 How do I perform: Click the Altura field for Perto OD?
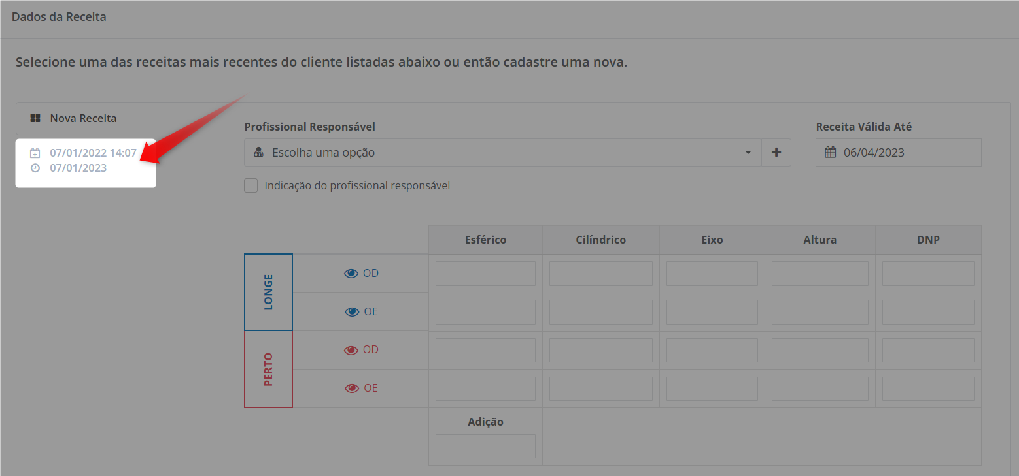tap(820, 351)
